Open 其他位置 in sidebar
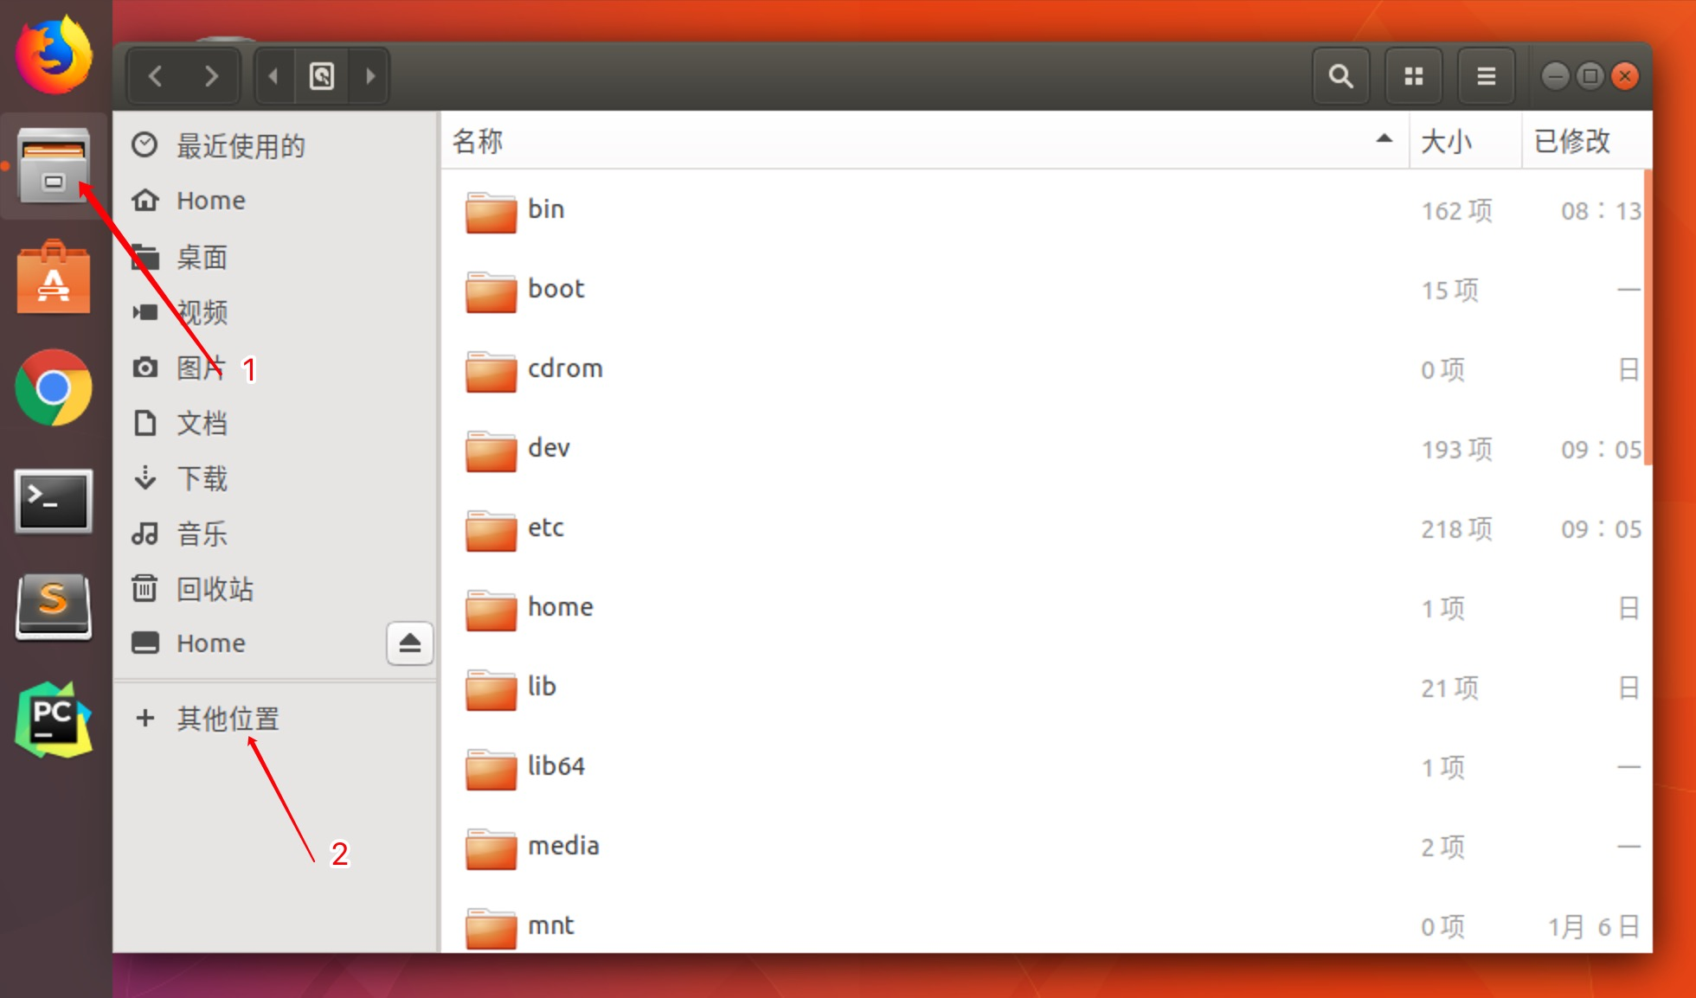 275,718
